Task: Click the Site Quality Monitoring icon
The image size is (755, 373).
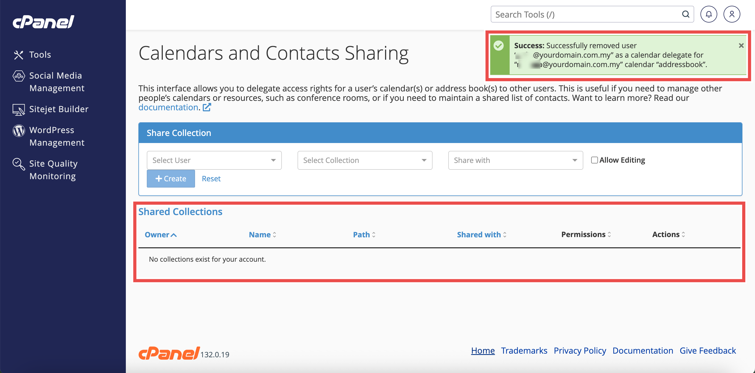Action: (x=19, y=164)
